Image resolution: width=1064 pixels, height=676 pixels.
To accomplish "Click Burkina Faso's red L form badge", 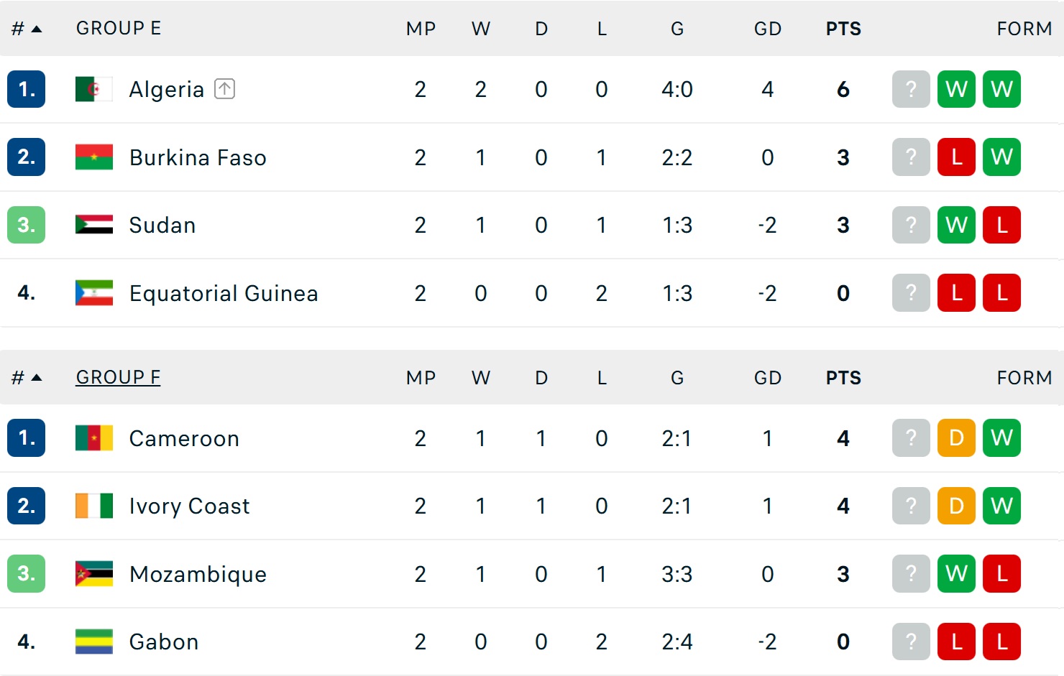I will 956,157.
